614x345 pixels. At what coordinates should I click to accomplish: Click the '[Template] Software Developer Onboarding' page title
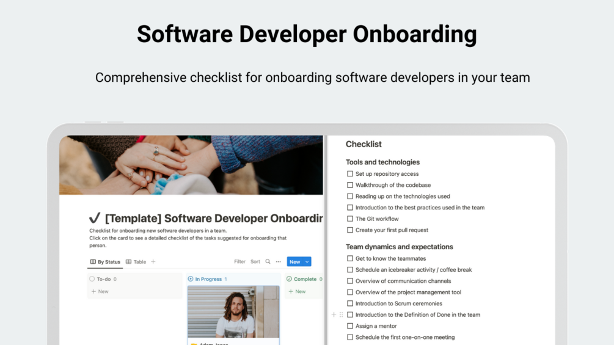[214, 218]
